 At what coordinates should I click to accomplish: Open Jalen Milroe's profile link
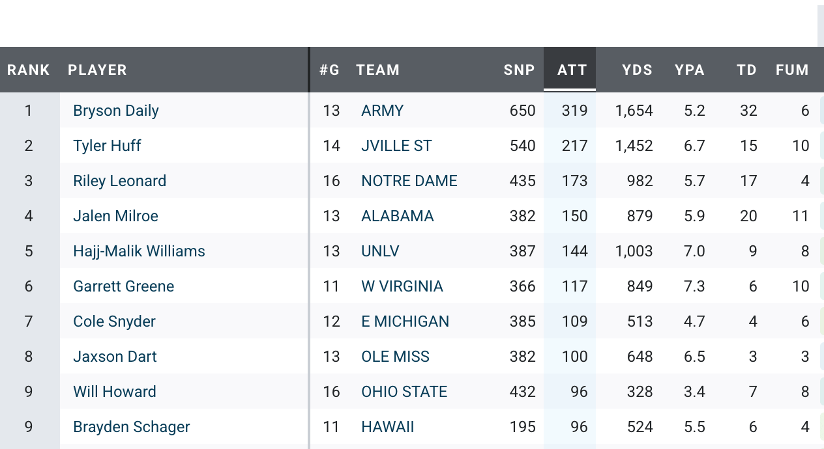tap(115, 216)
